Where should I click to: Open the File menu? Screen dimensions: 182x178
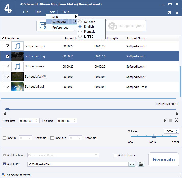tap(25, 12)
